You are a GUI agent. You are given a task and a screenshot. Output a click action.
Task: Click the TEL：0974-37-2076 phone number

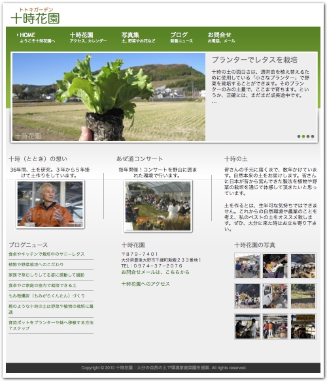[x=152, y=266]
